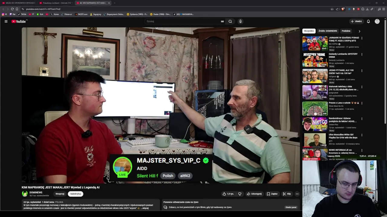Subscribe with the Subskrybuj button
Image resolution: width=387 pixels, height=217 pixels.
pyautogui.click(x=76, y=194)
